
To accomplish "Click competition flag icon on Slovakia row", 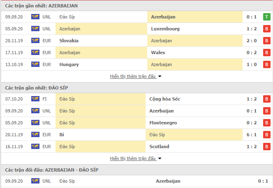I will [x=35, y=41].
